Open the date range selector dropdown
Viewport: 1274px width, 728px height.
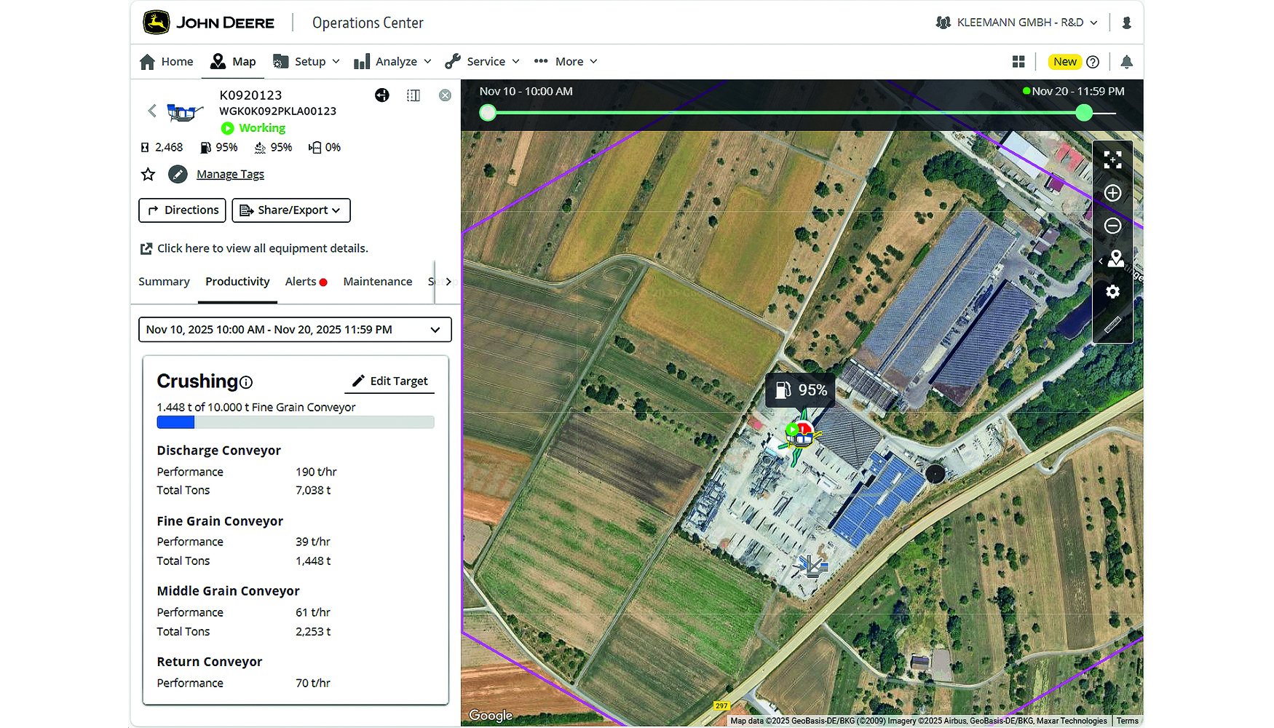294,329
